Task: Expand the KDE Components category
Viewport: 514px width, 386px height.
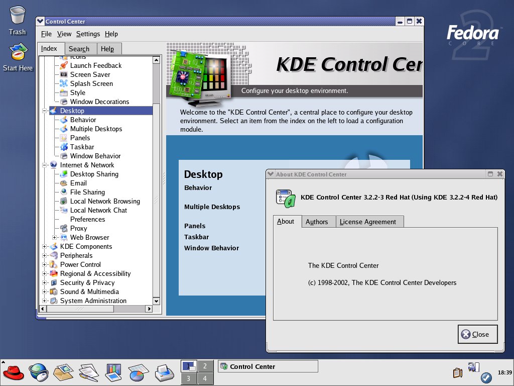Action: [45, 246]
